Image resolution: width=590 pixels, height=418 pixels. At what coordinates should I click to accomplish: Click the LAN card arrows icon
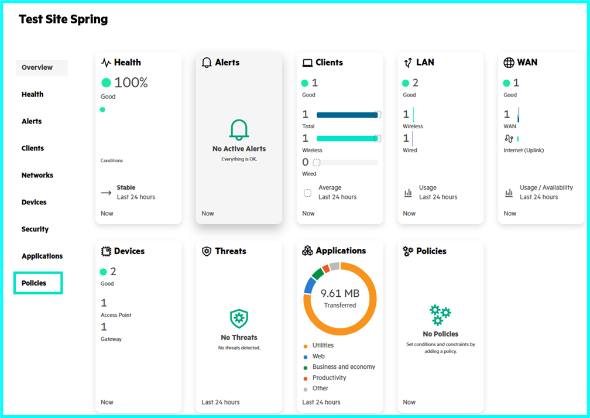[408, 63]
